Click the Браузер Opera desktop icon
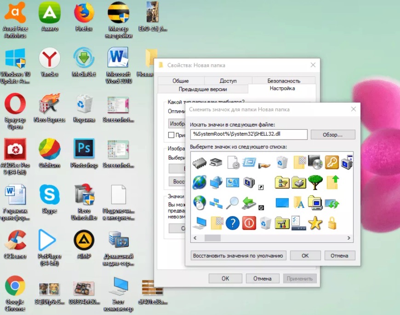The image size is (400, 315). [15, 111]
